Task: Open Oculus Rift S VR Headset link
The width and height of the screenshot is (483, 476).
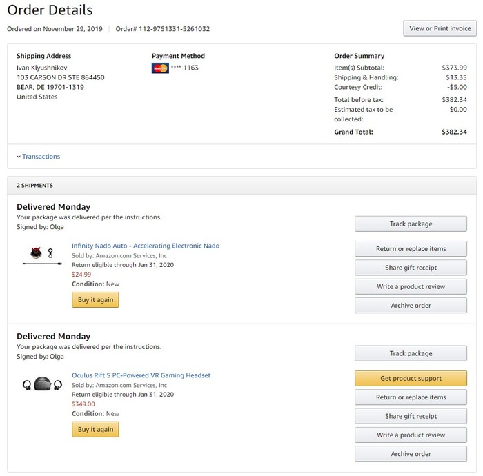Action: pos(141,375)
